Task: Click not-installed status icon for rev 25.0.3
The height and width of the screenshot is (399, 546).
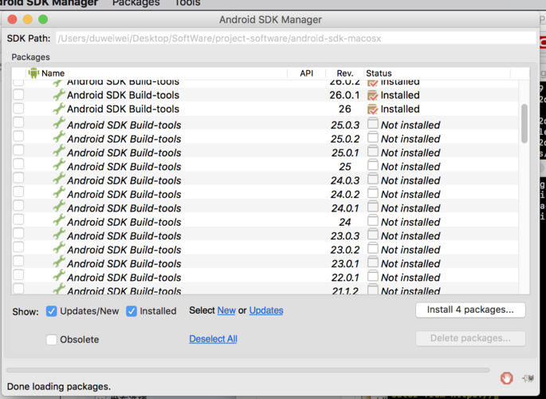Action: point(373,124)
